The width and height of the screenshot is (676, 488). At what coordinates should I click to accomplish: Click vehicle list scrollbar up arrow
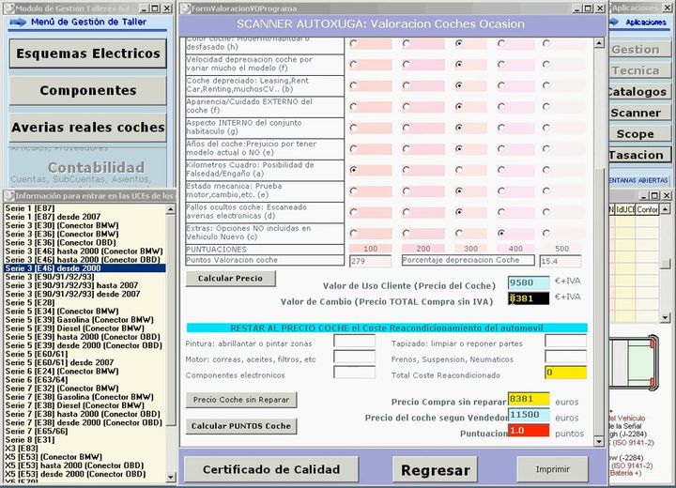[171, 209]
